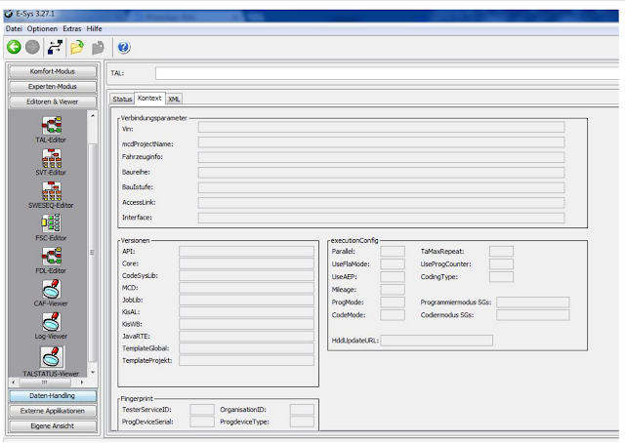Click the Externe Applikationen button
Image resolution: width=625 pixels, height=443 pixels.
pyautogui.click(x=52, y=411)
